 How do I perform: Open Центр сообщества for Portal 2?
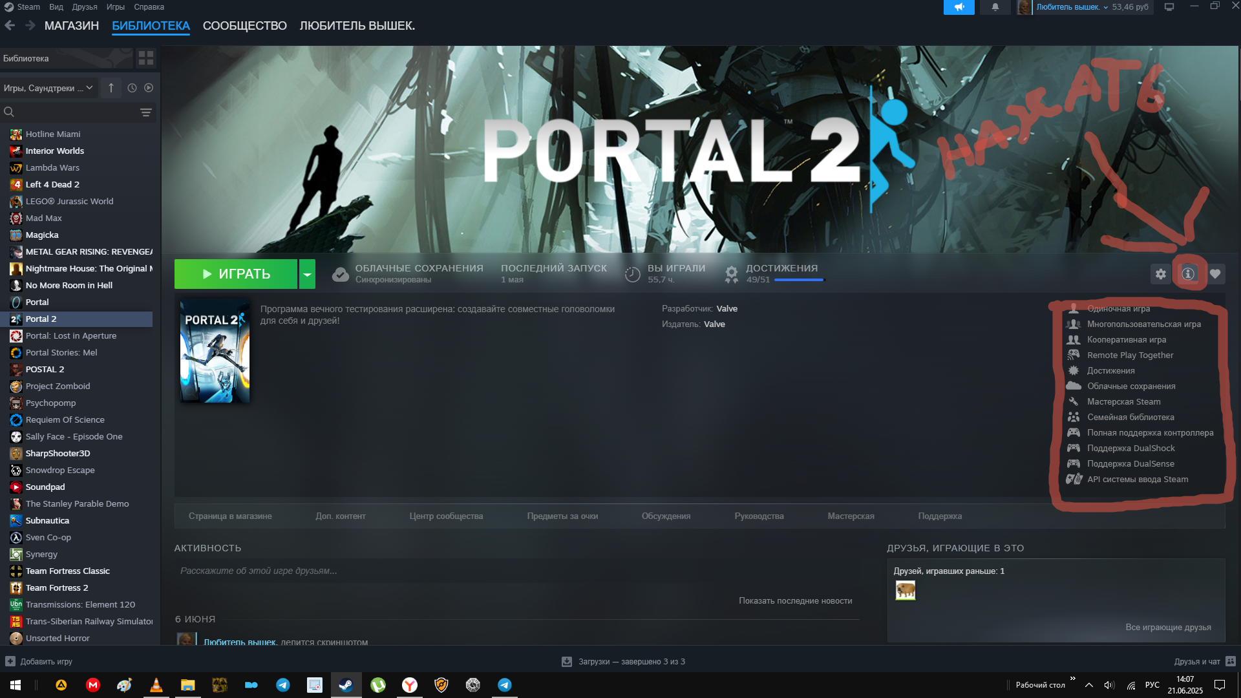pyautogui.click(x=446, y=516)
